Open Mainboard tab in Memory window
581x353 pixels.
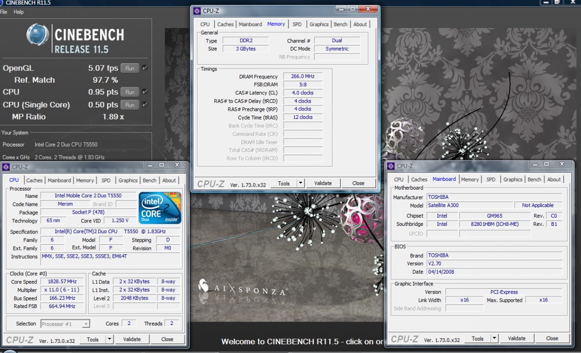tap(250, 24)
